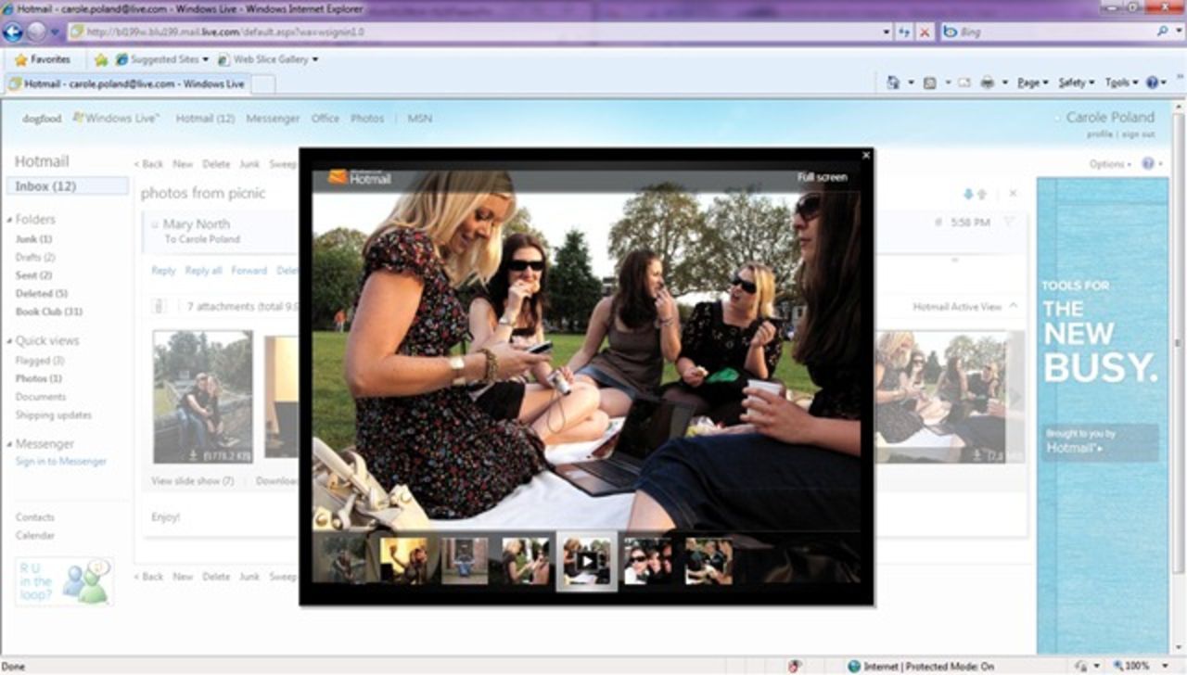
Task: Close the slideshow overlay with X
Action: click(866, 156)
